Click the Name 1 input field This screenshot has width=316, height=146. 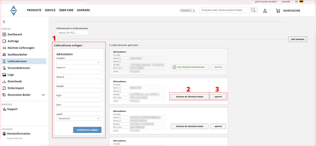pyautogui.click(x=79, y=72)
